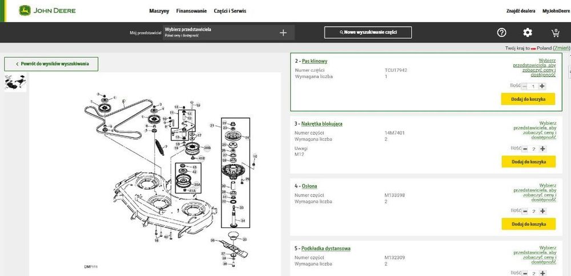Image resolution: width=571 pixels, height=276 pixels.
Task: Click callout 24 on the spindle diagram
Action: (x=247, y=137)
